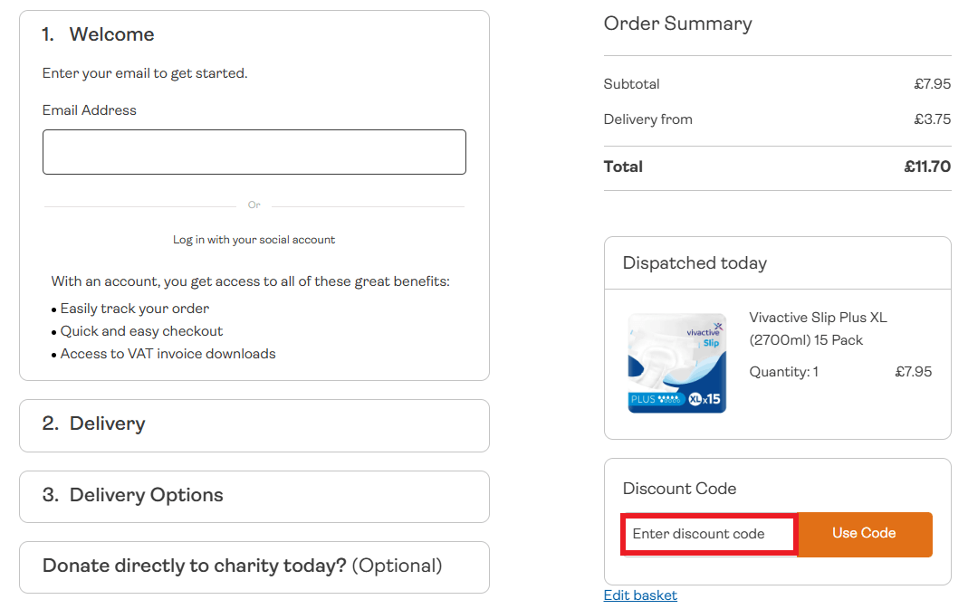Select the discount code entry box

(x=708, y=535)
